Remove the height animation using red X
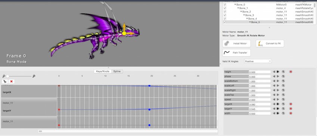 click(x=291, y=72)
